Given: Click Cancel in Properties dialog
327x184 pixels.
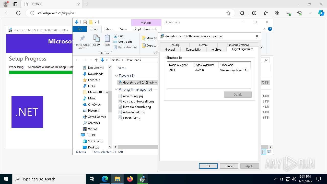Looking at the screenshot, I should coord(229,166).
